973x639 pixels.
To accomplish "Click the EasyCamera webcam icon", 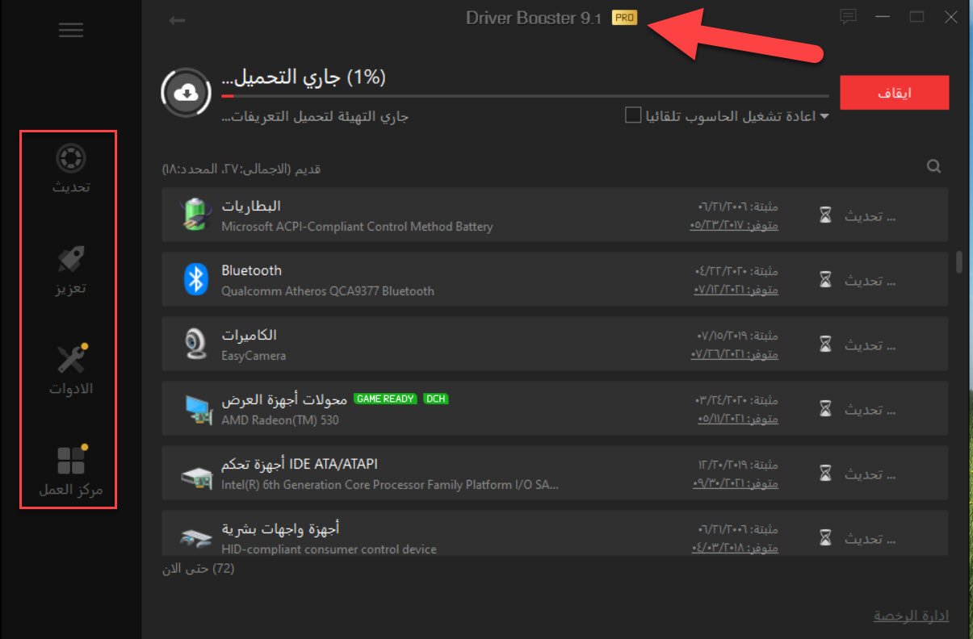I will [195, 344].
